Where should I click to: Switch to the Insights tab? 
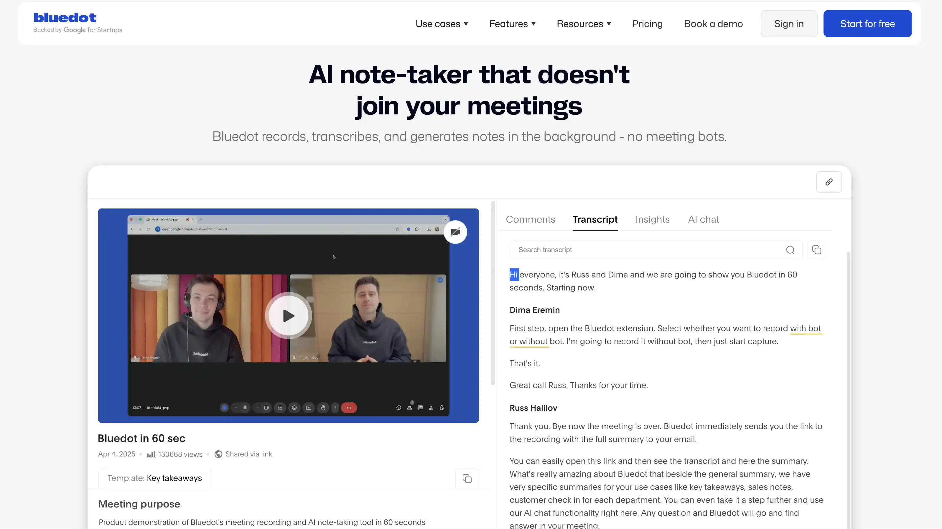(x=652, y=219)
